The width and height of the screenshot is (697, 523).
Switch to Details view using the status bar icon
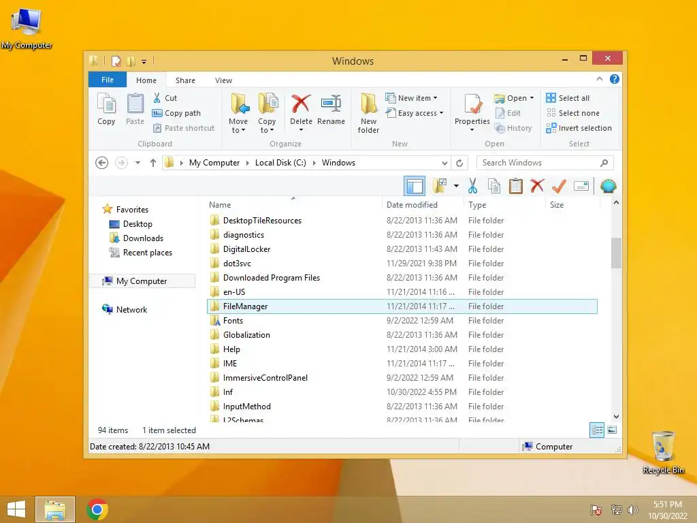[596, 430]
